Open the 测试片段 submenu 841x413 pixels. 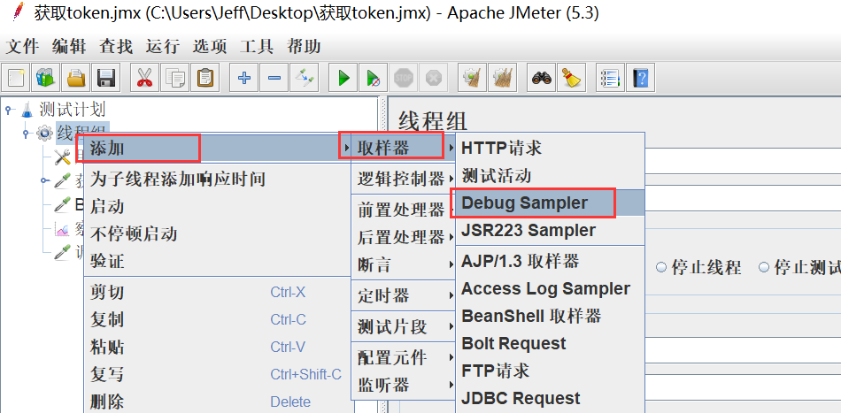[x=404, y=326]
